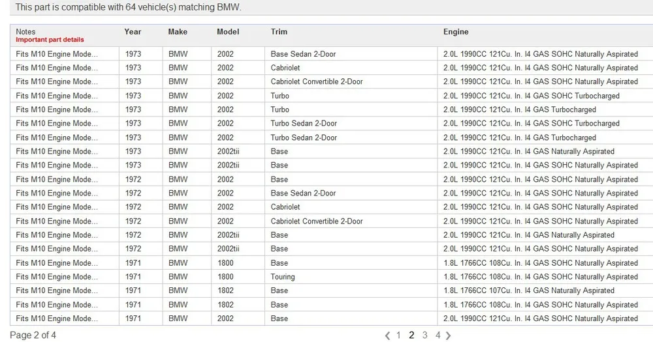Click the Notes column header
653x342 pixels.
click(x=25, y=31)
